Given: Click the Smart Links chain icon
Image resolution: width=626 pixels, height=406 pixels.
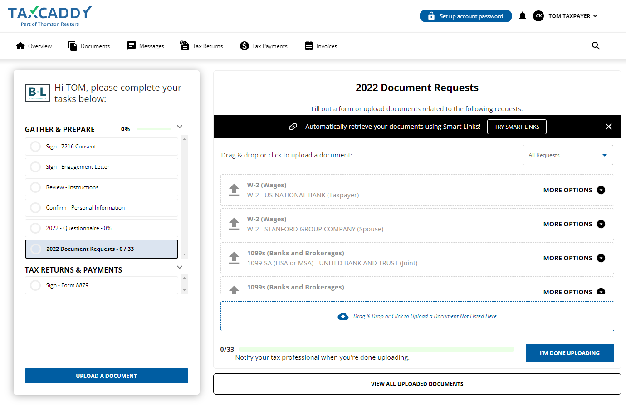Looking at the screenshot, I should coord(293,127).
